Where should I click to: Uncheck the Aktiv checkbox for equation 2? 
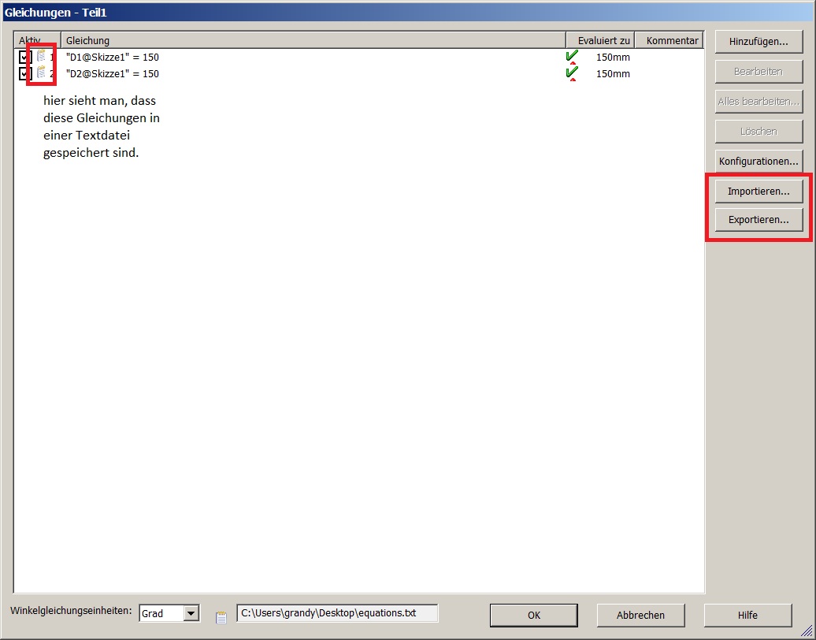click(25, 74)
